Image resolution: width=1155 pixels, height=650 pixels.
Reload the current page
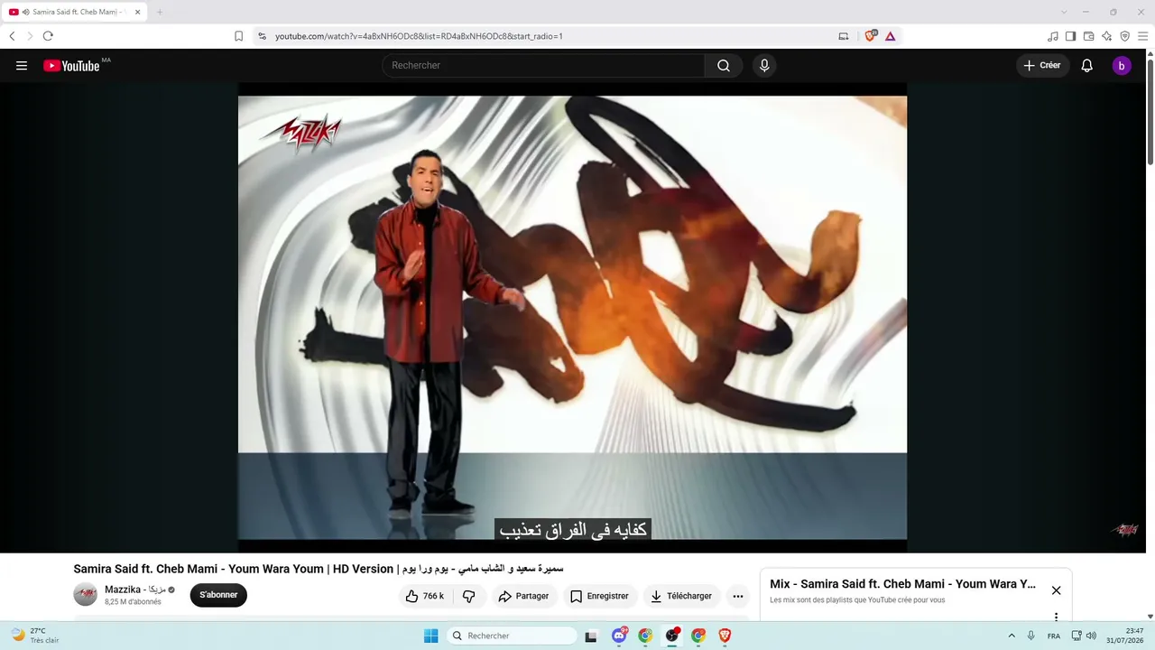point(48,36)
